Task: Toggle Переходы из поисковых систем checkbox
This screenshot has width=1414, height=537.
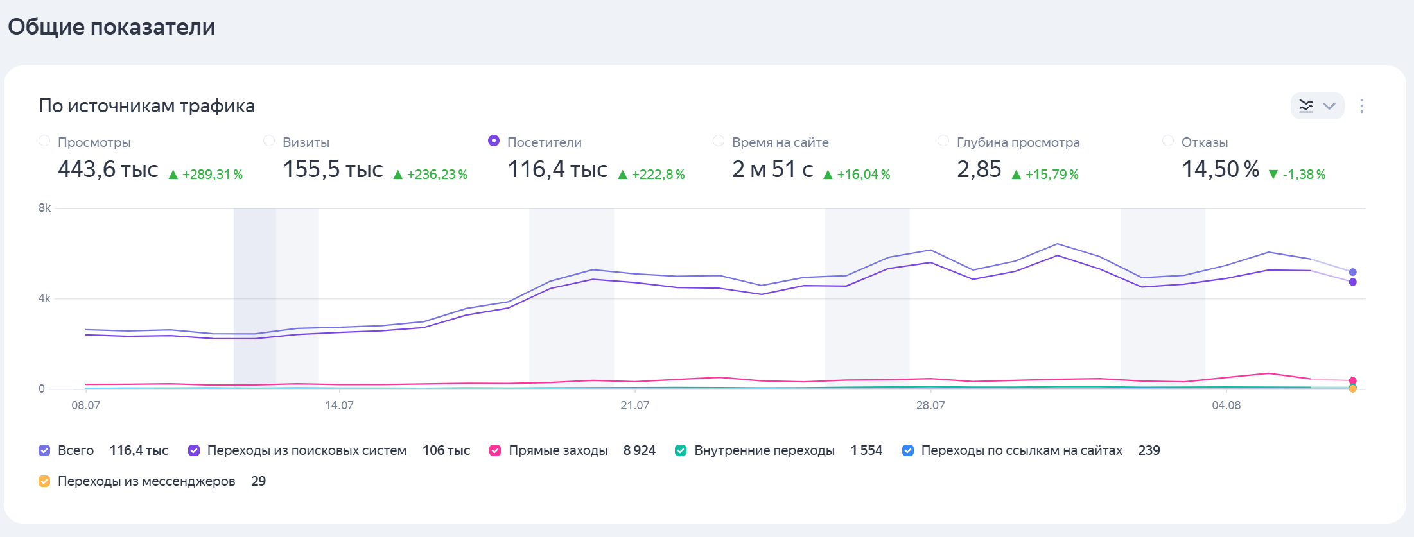Action: click(194, 450)
